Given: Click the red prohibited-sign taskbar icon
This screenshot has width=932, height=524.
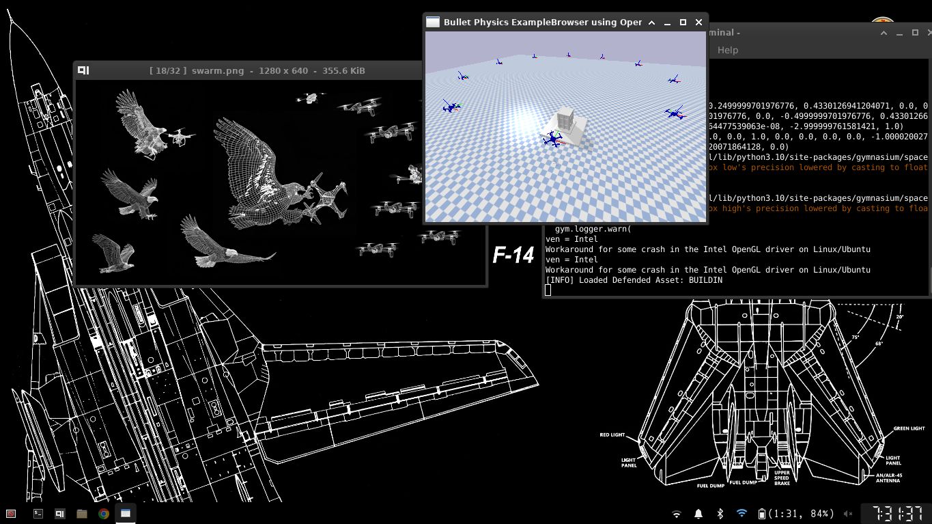Looking at the screenshot, I should (11, 513).
